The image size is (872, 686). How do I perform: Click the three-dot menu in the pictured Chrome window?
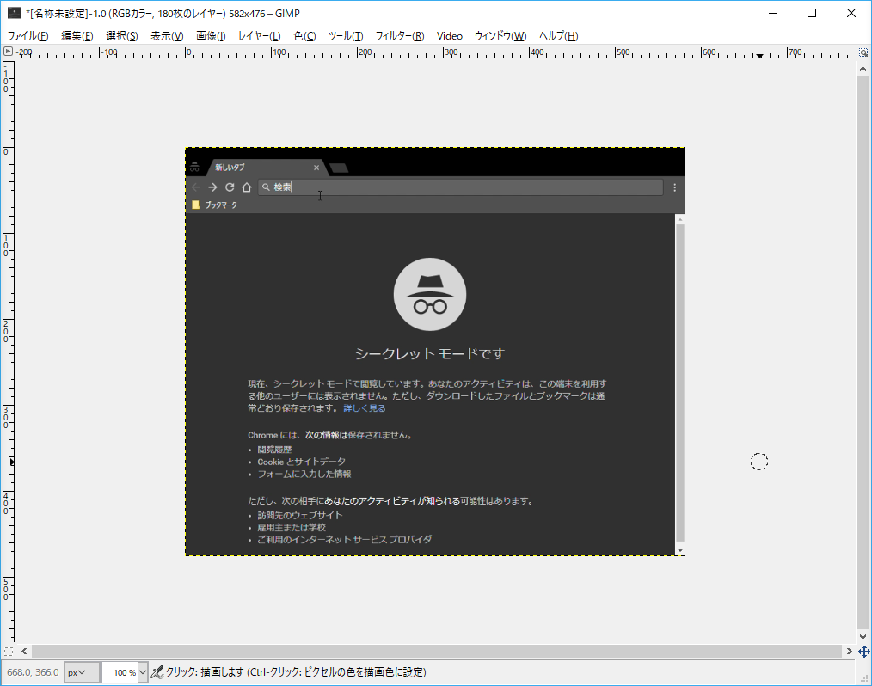[x=674, y=187]
